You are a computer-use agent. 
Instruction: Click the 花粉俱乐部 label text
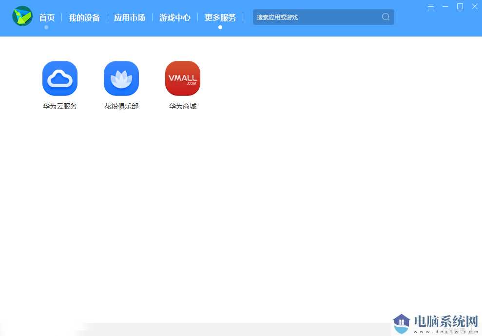tap(121, 106)
